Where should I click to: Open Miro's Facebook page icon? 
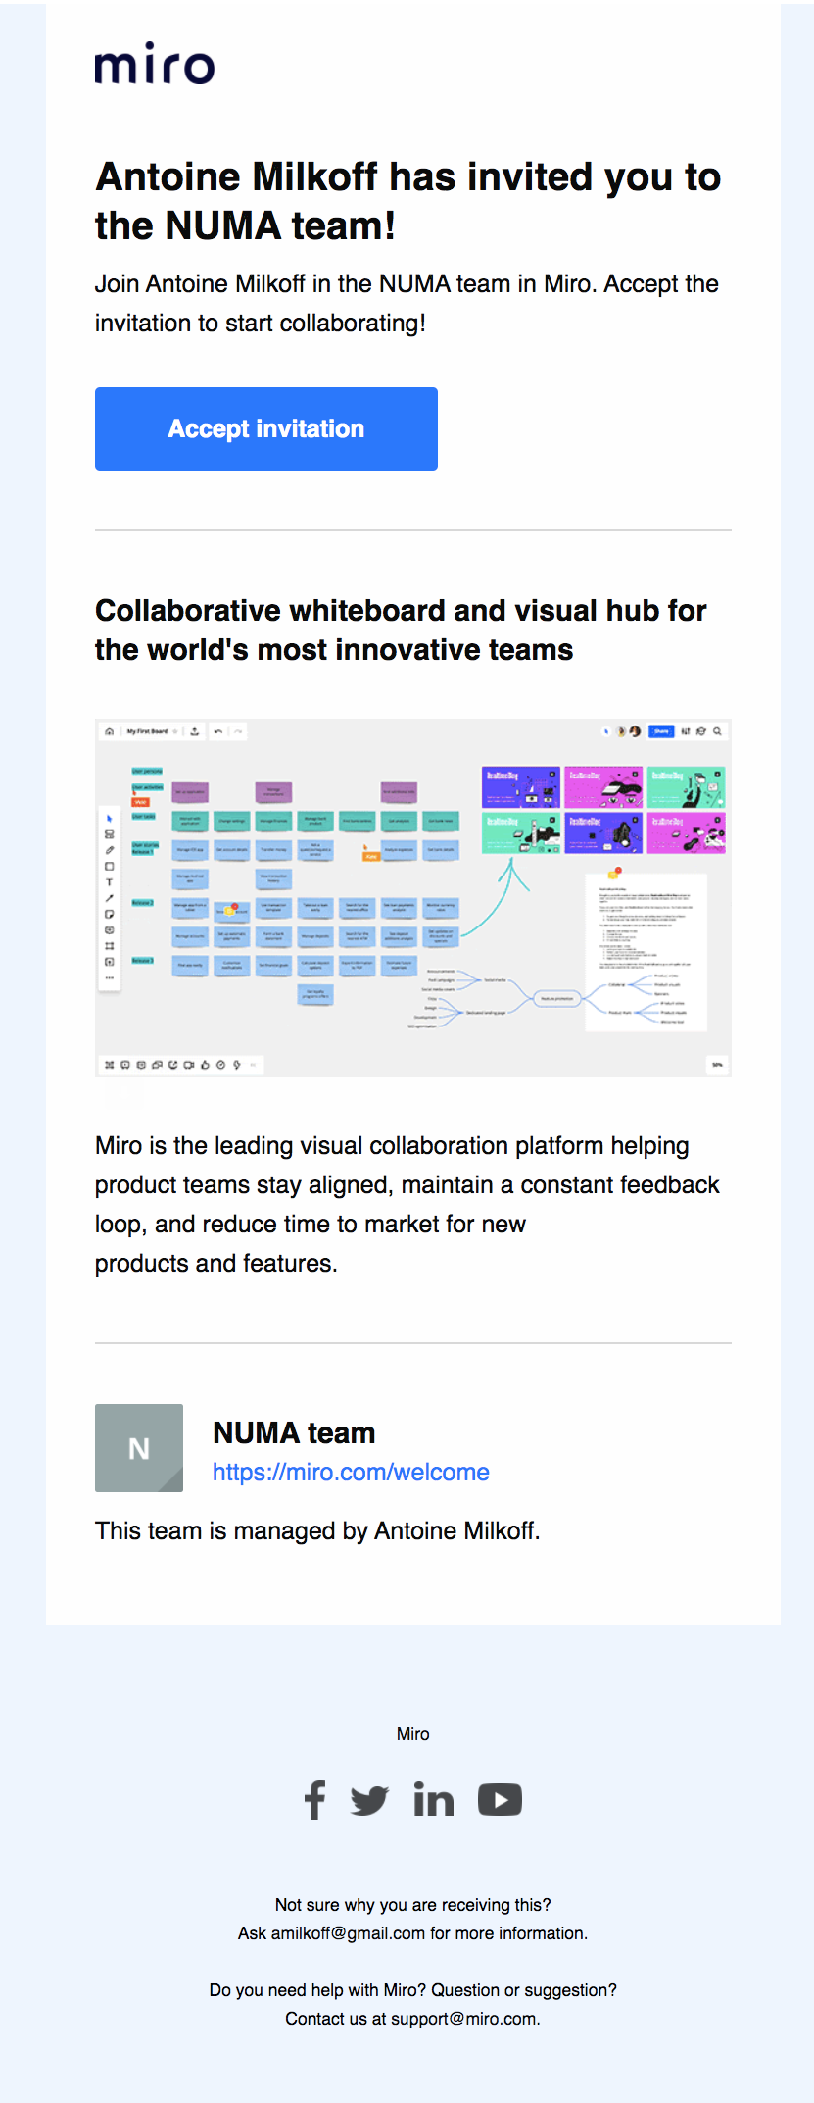pyautogui.click(x=314, y=1799)
